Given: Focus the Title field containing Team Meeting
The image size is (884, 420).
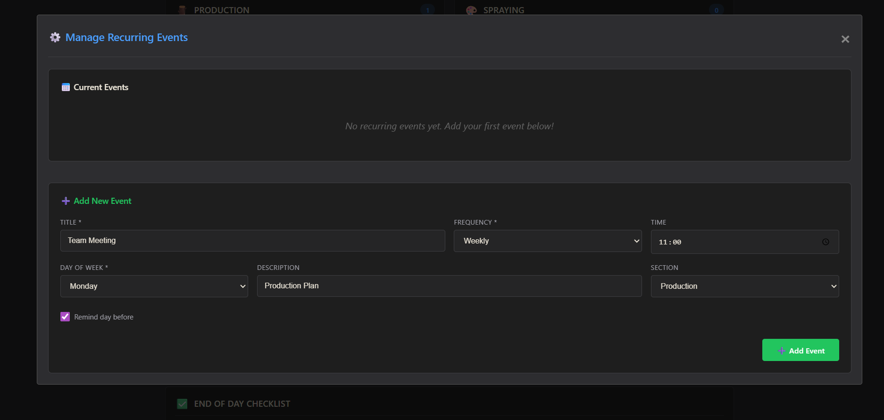Looking at the screenshot, I should (252, 241).
